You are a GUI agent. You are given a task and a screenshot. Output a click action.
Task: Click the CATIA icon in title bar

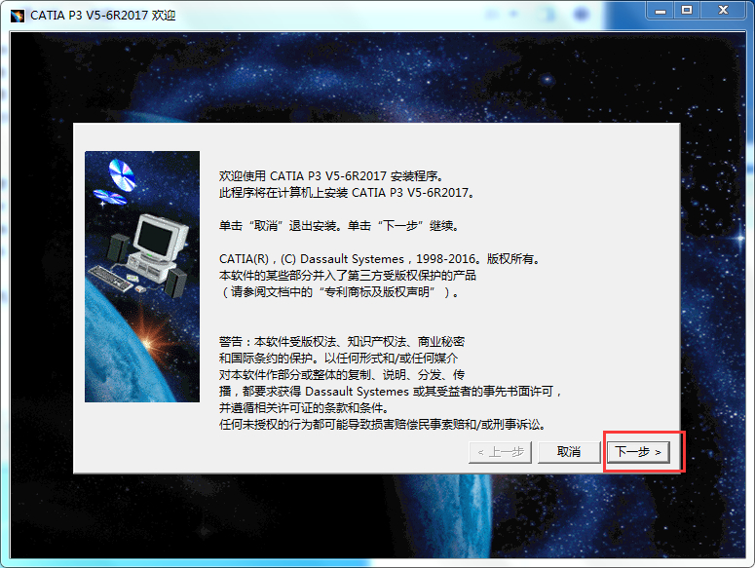(18, 16)
